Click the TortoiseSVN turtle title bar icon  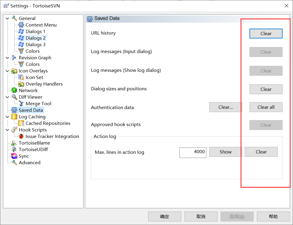pyautogui.click(x=6, y=6)
